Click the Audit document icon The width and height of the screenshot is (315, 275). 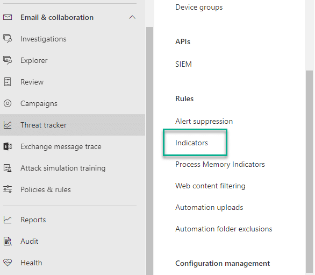click(8, 241)
